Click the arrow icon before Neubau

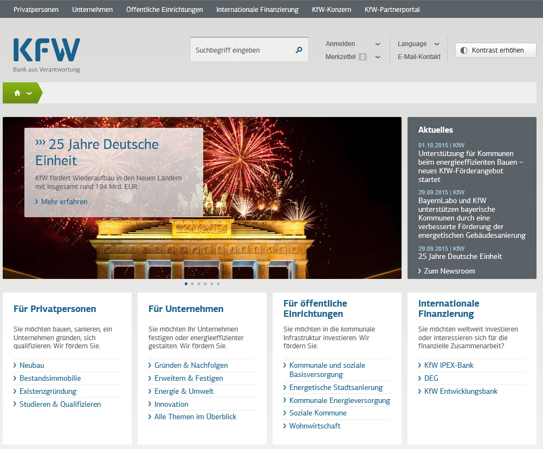[x=16, y=366]
